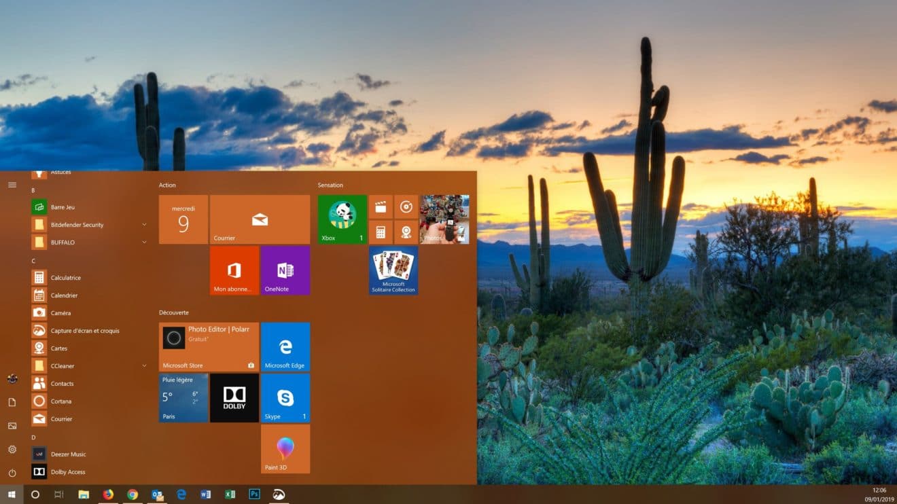Click the Windows Start button on taskbar
The width and height of the screenshot is (897, 504).
click(12, 494)
